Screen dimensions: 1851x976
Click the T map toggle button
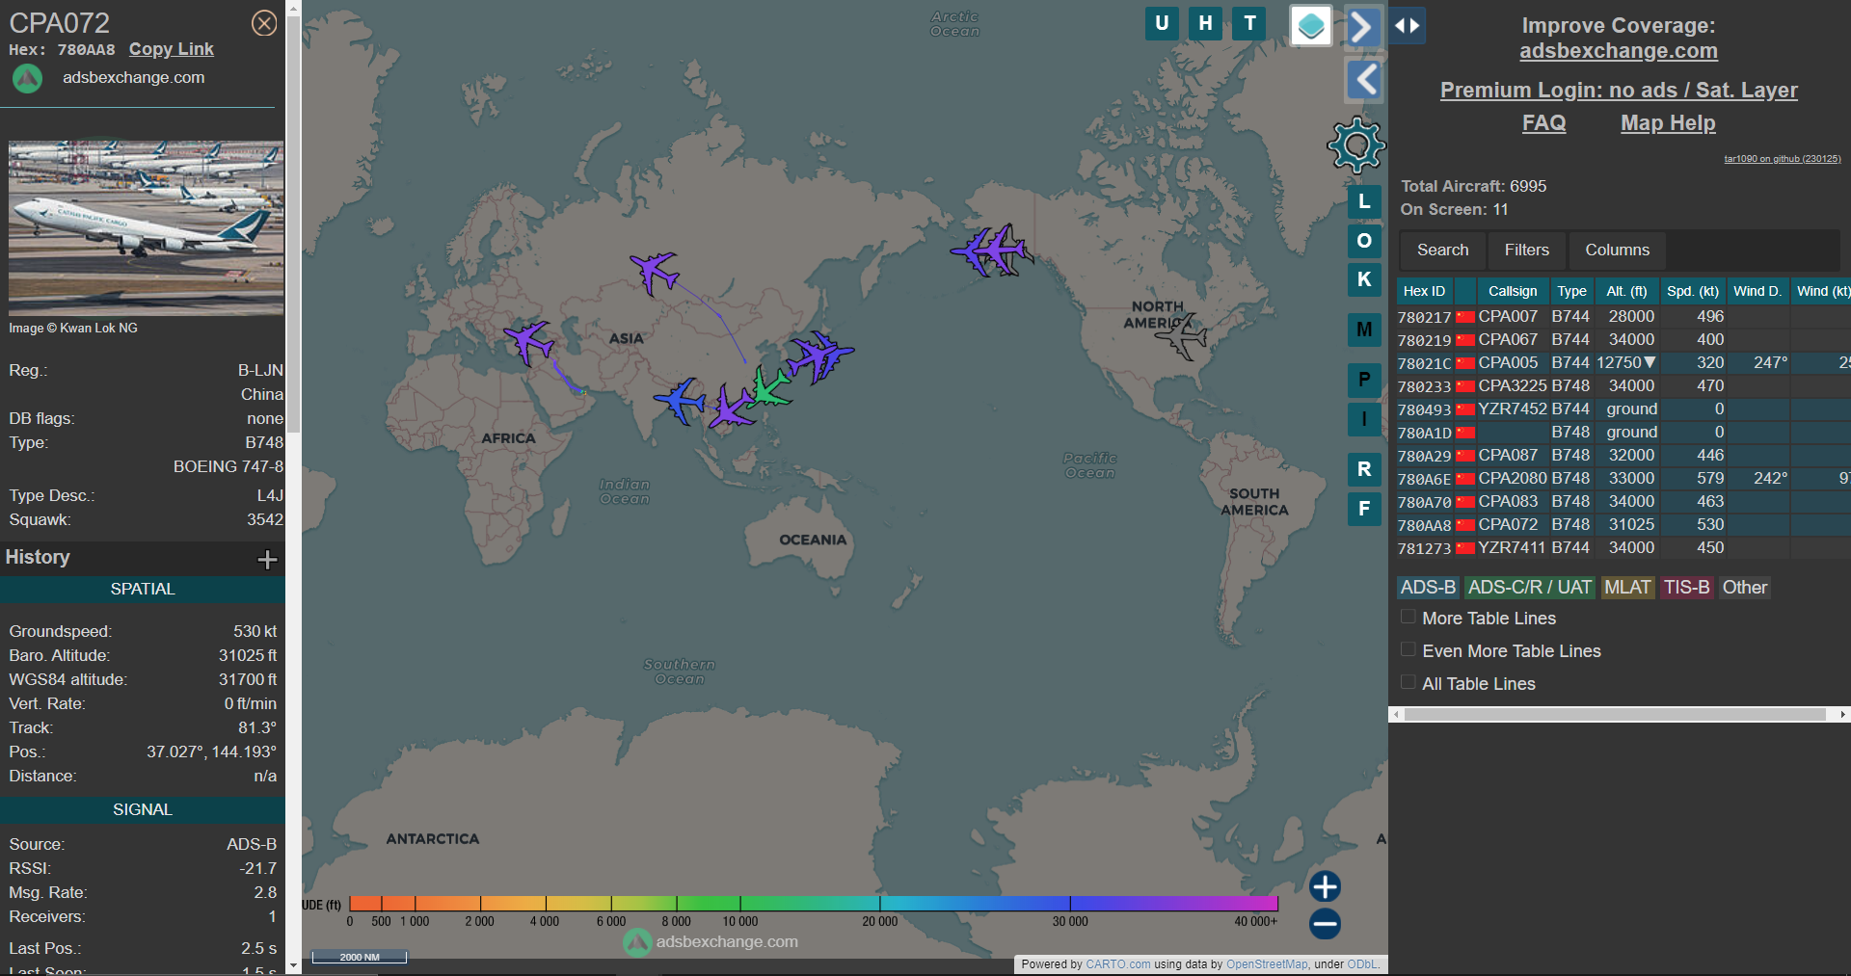(x=1249, y=23)
